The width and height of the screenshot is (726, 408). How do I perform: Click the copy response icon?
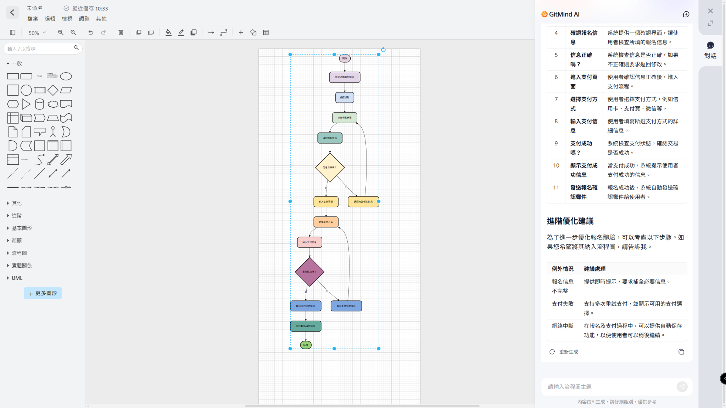pyautogui.click(x=681, y=352)
